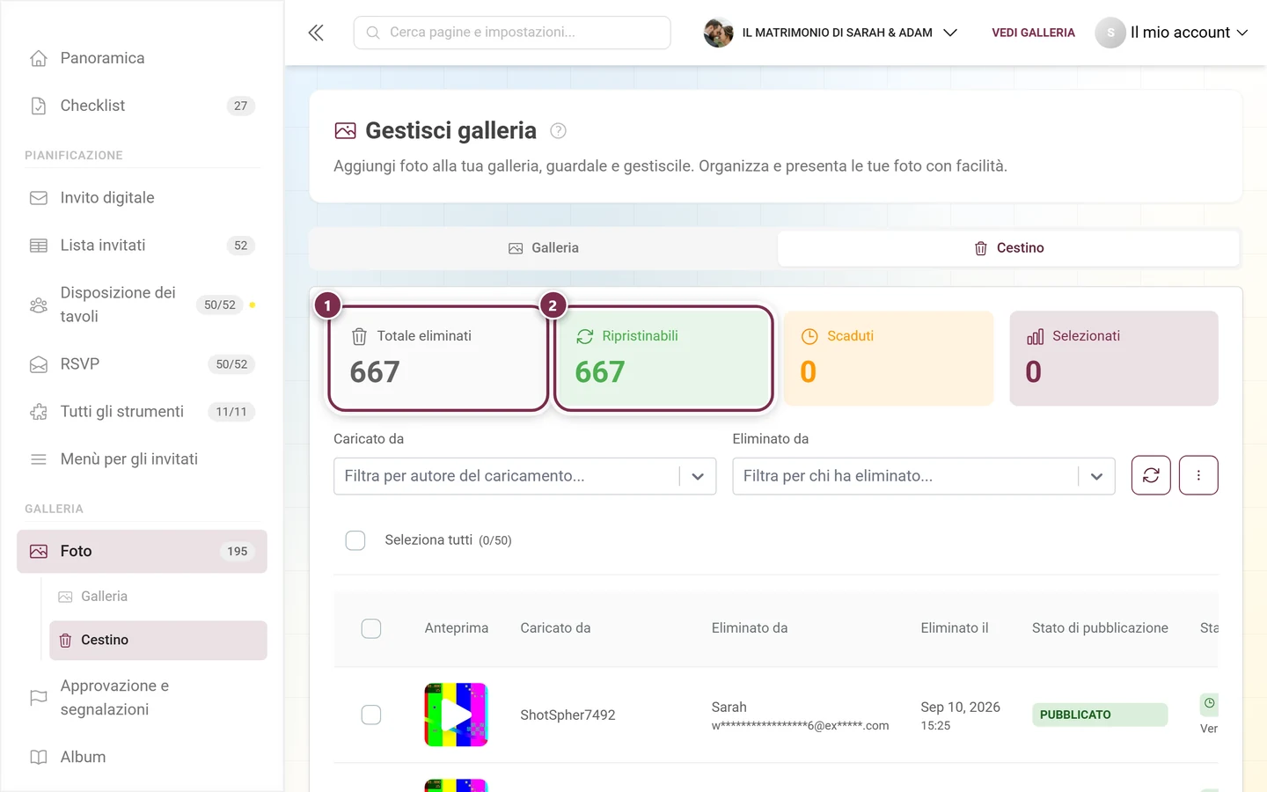The image size is (1267, 792).
Task: Click the refresh icon button next to filters
Action: coord(1151,475)
